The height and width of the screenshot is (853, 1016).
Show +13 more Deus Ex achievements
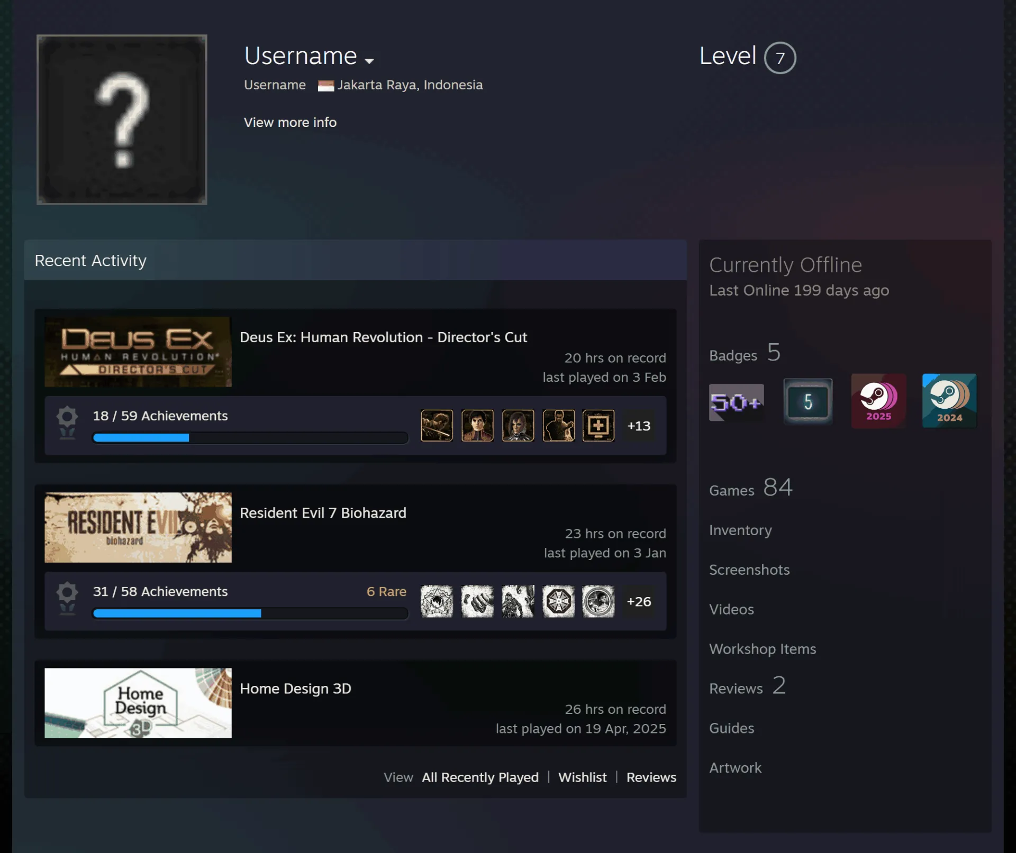tap(639, 426)
